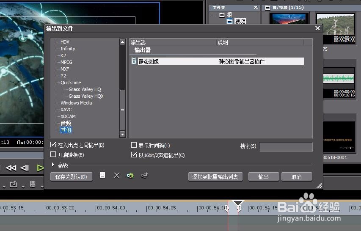The width and height of the screenshot is (361, 231).
Task: Click the film icon beside 静态图像
Action: pos(134,61)
